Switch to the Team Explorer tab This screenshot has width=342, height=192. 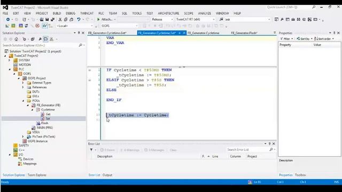click(37, 175)
